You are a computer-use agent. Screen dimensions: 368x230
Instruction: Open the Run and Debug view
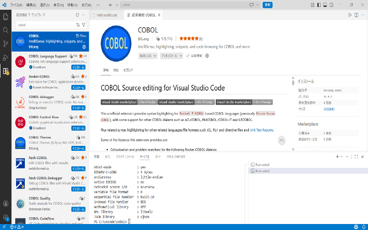click(6, 57)
